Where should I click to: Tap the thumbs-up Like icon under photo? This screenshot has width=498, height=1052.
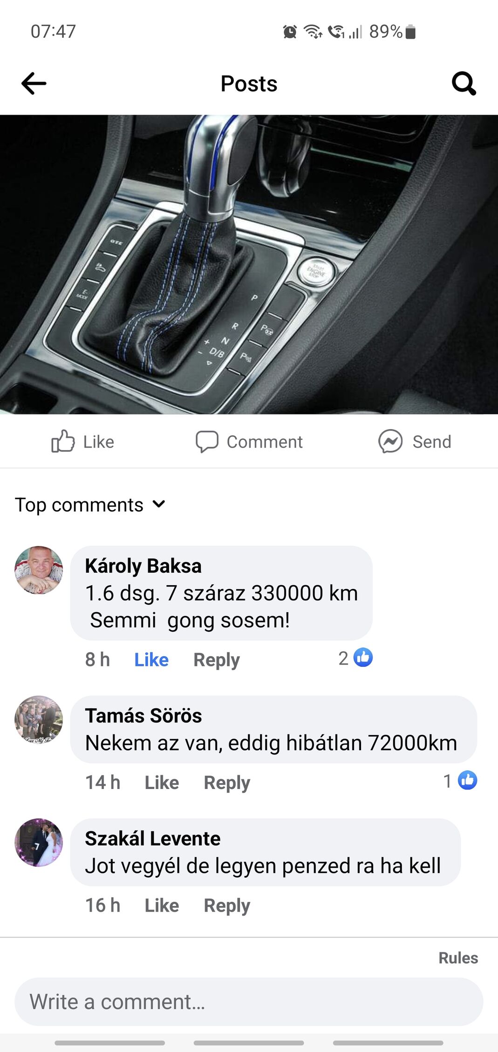click(x=63, y=441)
